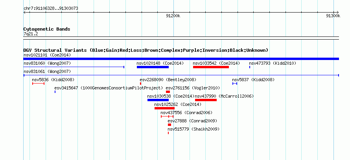Open nsv5837 (Kidd2008) label
Viewport: 350px width, 160px height.
[253, 80]
